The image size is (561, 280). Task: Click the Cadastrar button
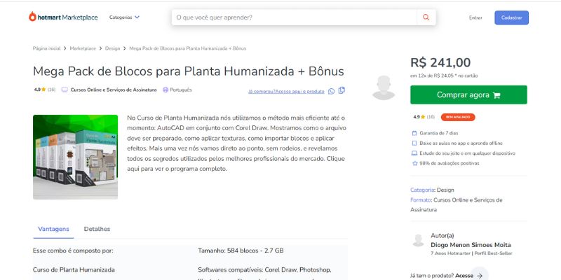[x=511, y=17]
